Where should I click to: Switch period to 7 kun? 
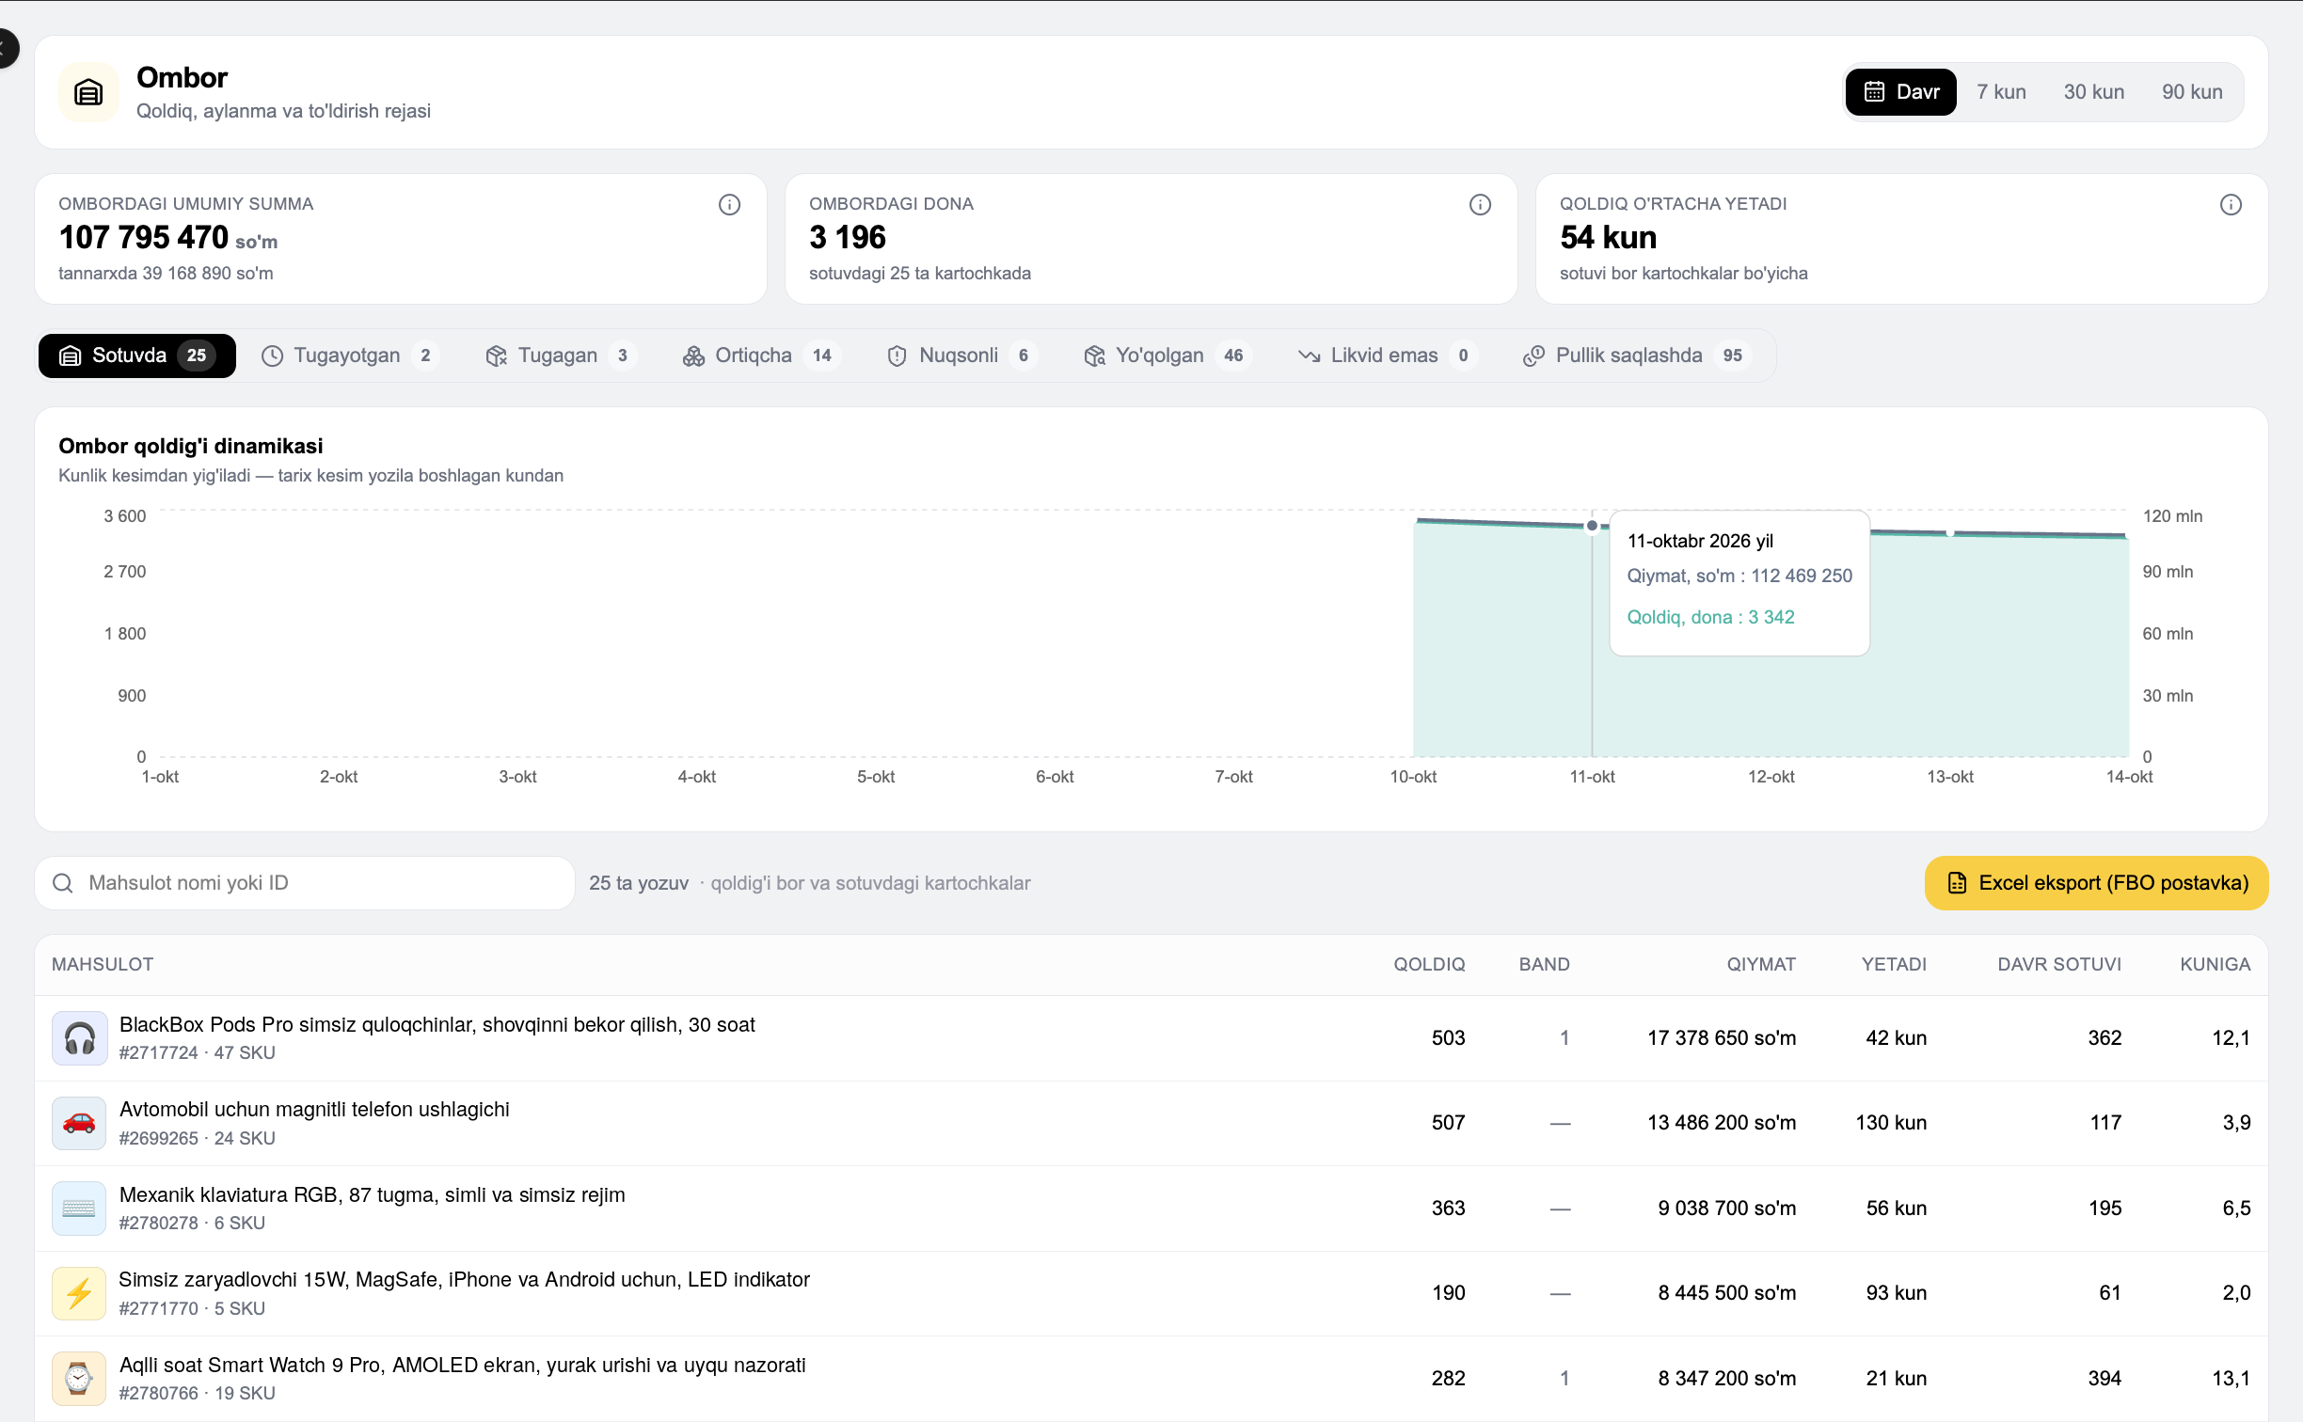pyautogui.click(x=2001, y=92)
